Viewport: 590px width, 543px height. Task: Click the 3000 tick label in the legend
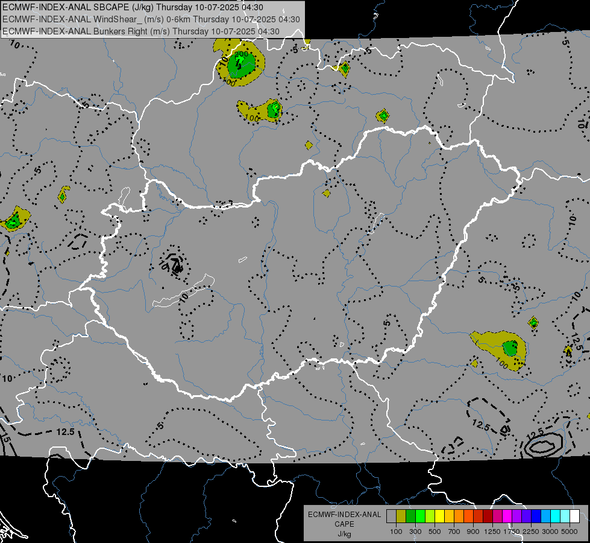(550, 532)
